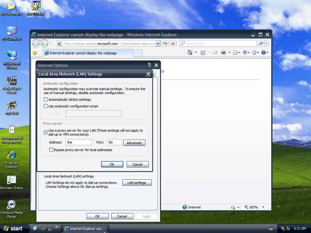The width and height of the screenshot is (311, 233).
Task: Click the red Stop loading icon
Action: pos(173,43)
